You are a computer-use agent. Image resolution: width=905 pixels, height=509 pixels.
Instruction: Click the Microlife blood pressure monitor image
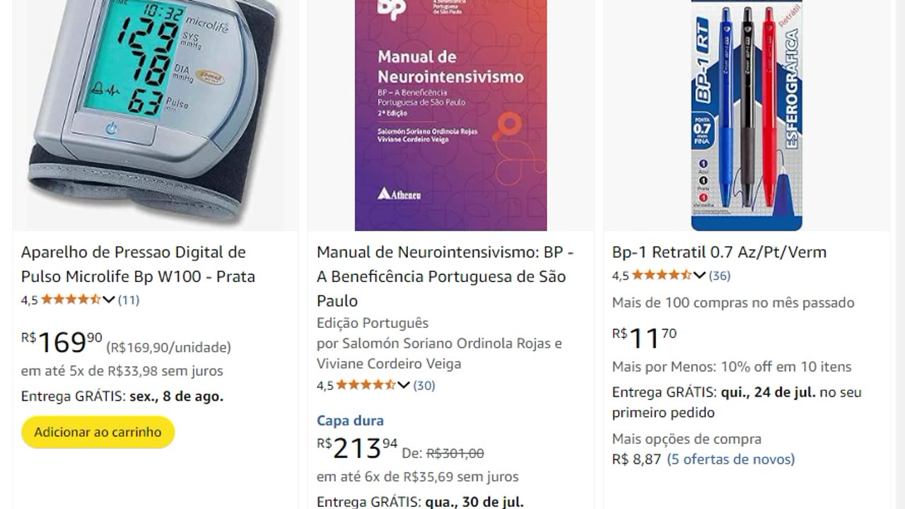tap(152, 113)
